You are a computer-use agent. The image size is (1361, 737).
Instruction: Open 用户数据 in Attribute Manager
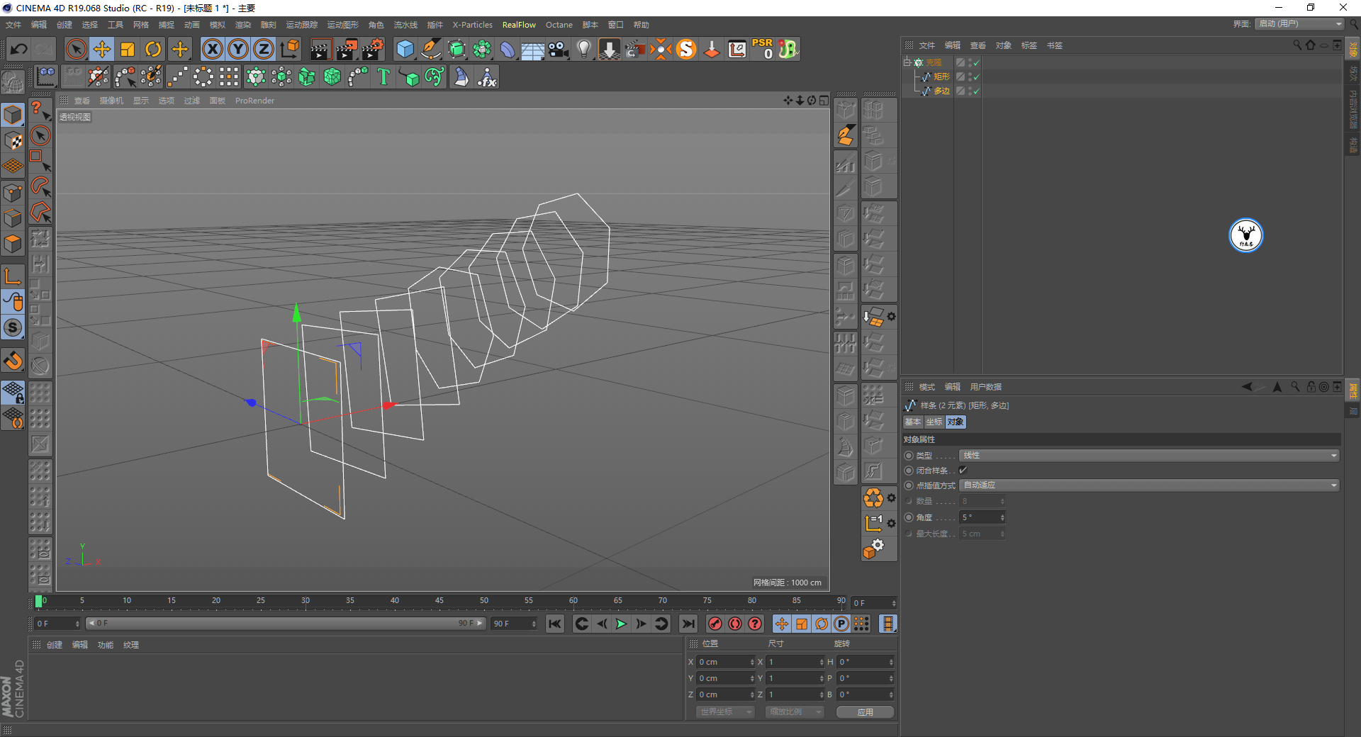(986, 387)
